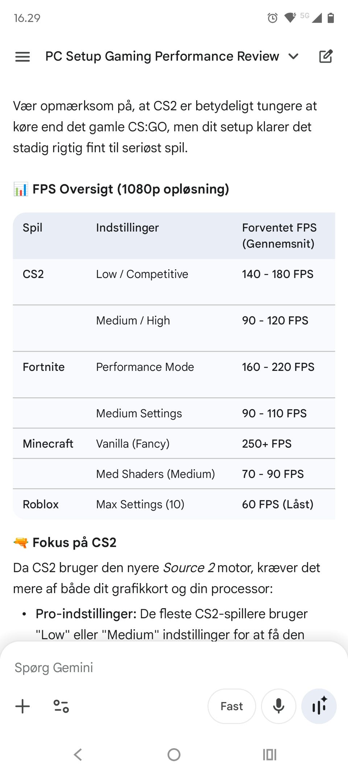Go to Android home screen
The width and height of the screenshot is (348, 774).
click(x=174, y=755)
